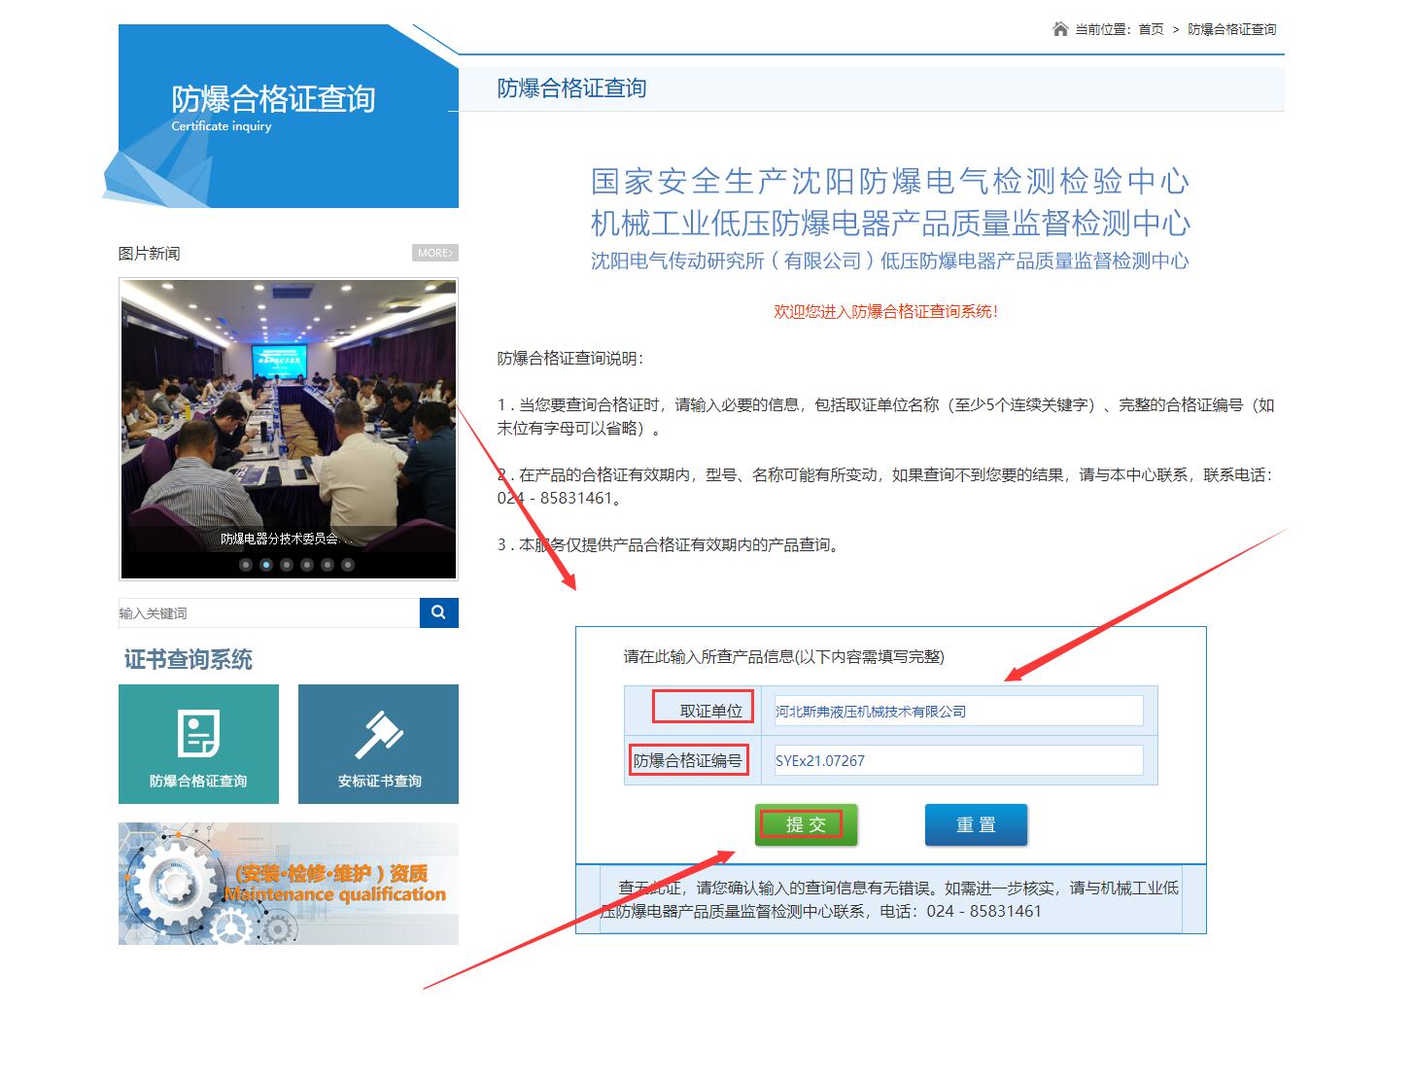Click the 防爆合格证编号 input field
The image size is (1414, 1081).
click(957, 760)
